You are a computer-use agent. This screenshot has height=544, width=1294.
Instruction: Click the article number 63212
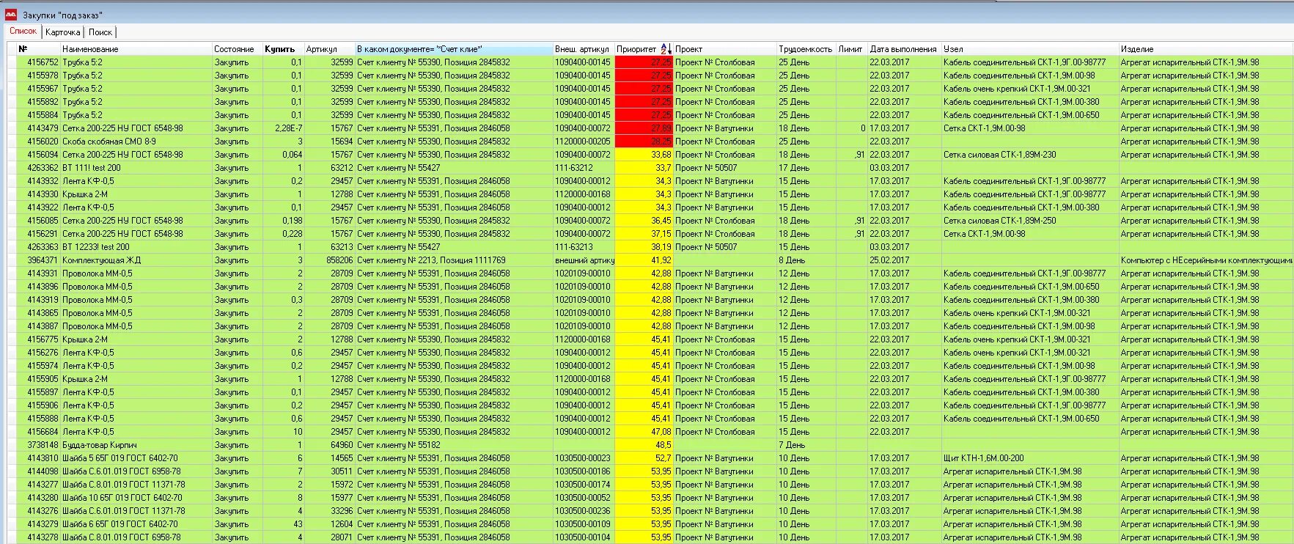[342, 168]
